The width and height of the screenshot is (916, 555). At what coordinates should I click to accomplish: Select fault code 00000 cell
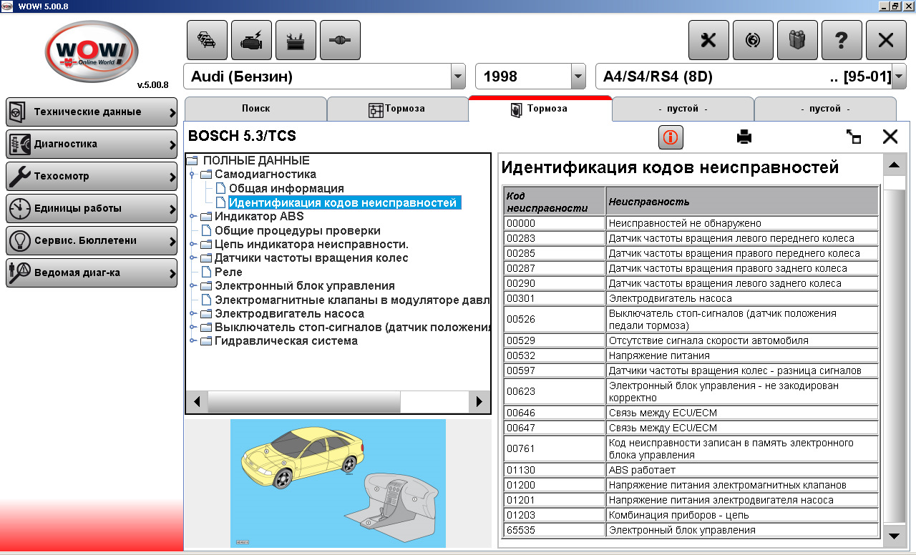[x=554, y=223]
